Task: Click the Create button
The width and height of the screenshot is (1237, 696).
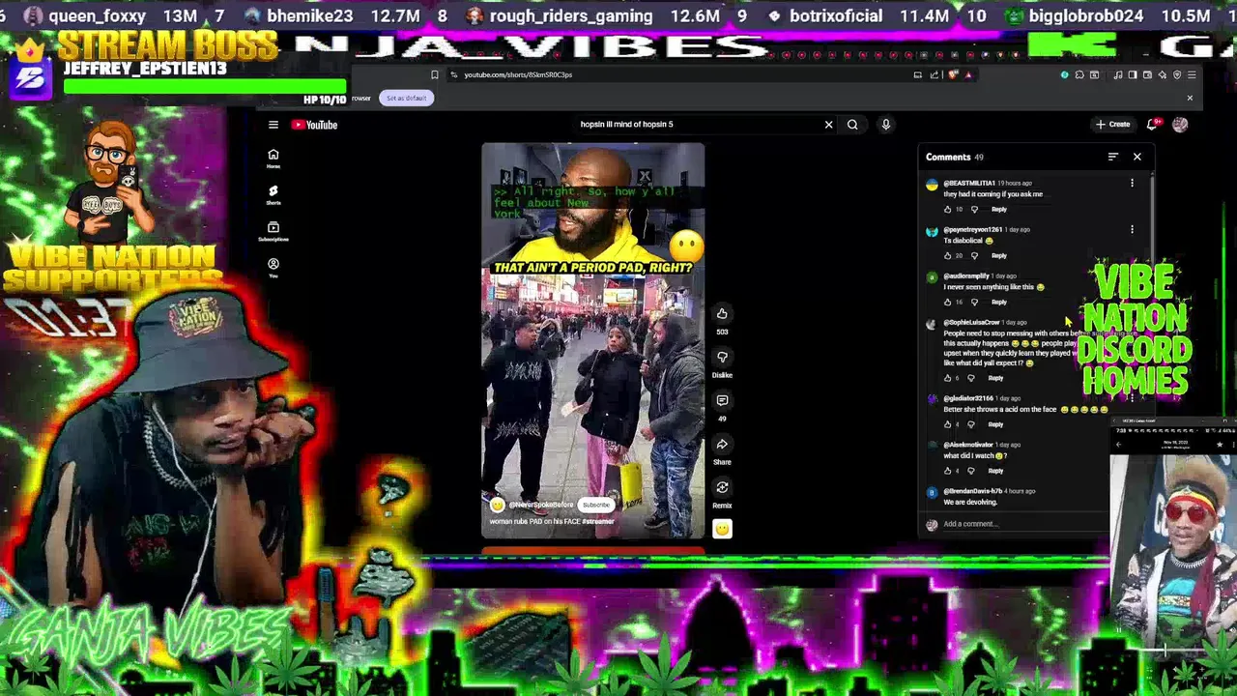Action: [1113, 124]
